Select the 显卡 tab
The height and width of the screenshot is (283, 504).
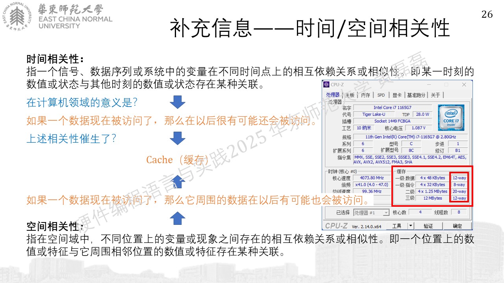click(397, 95)
